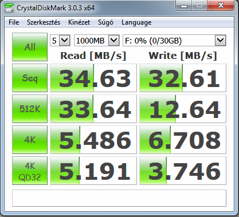Select the 512K read result 33.64

93,109
